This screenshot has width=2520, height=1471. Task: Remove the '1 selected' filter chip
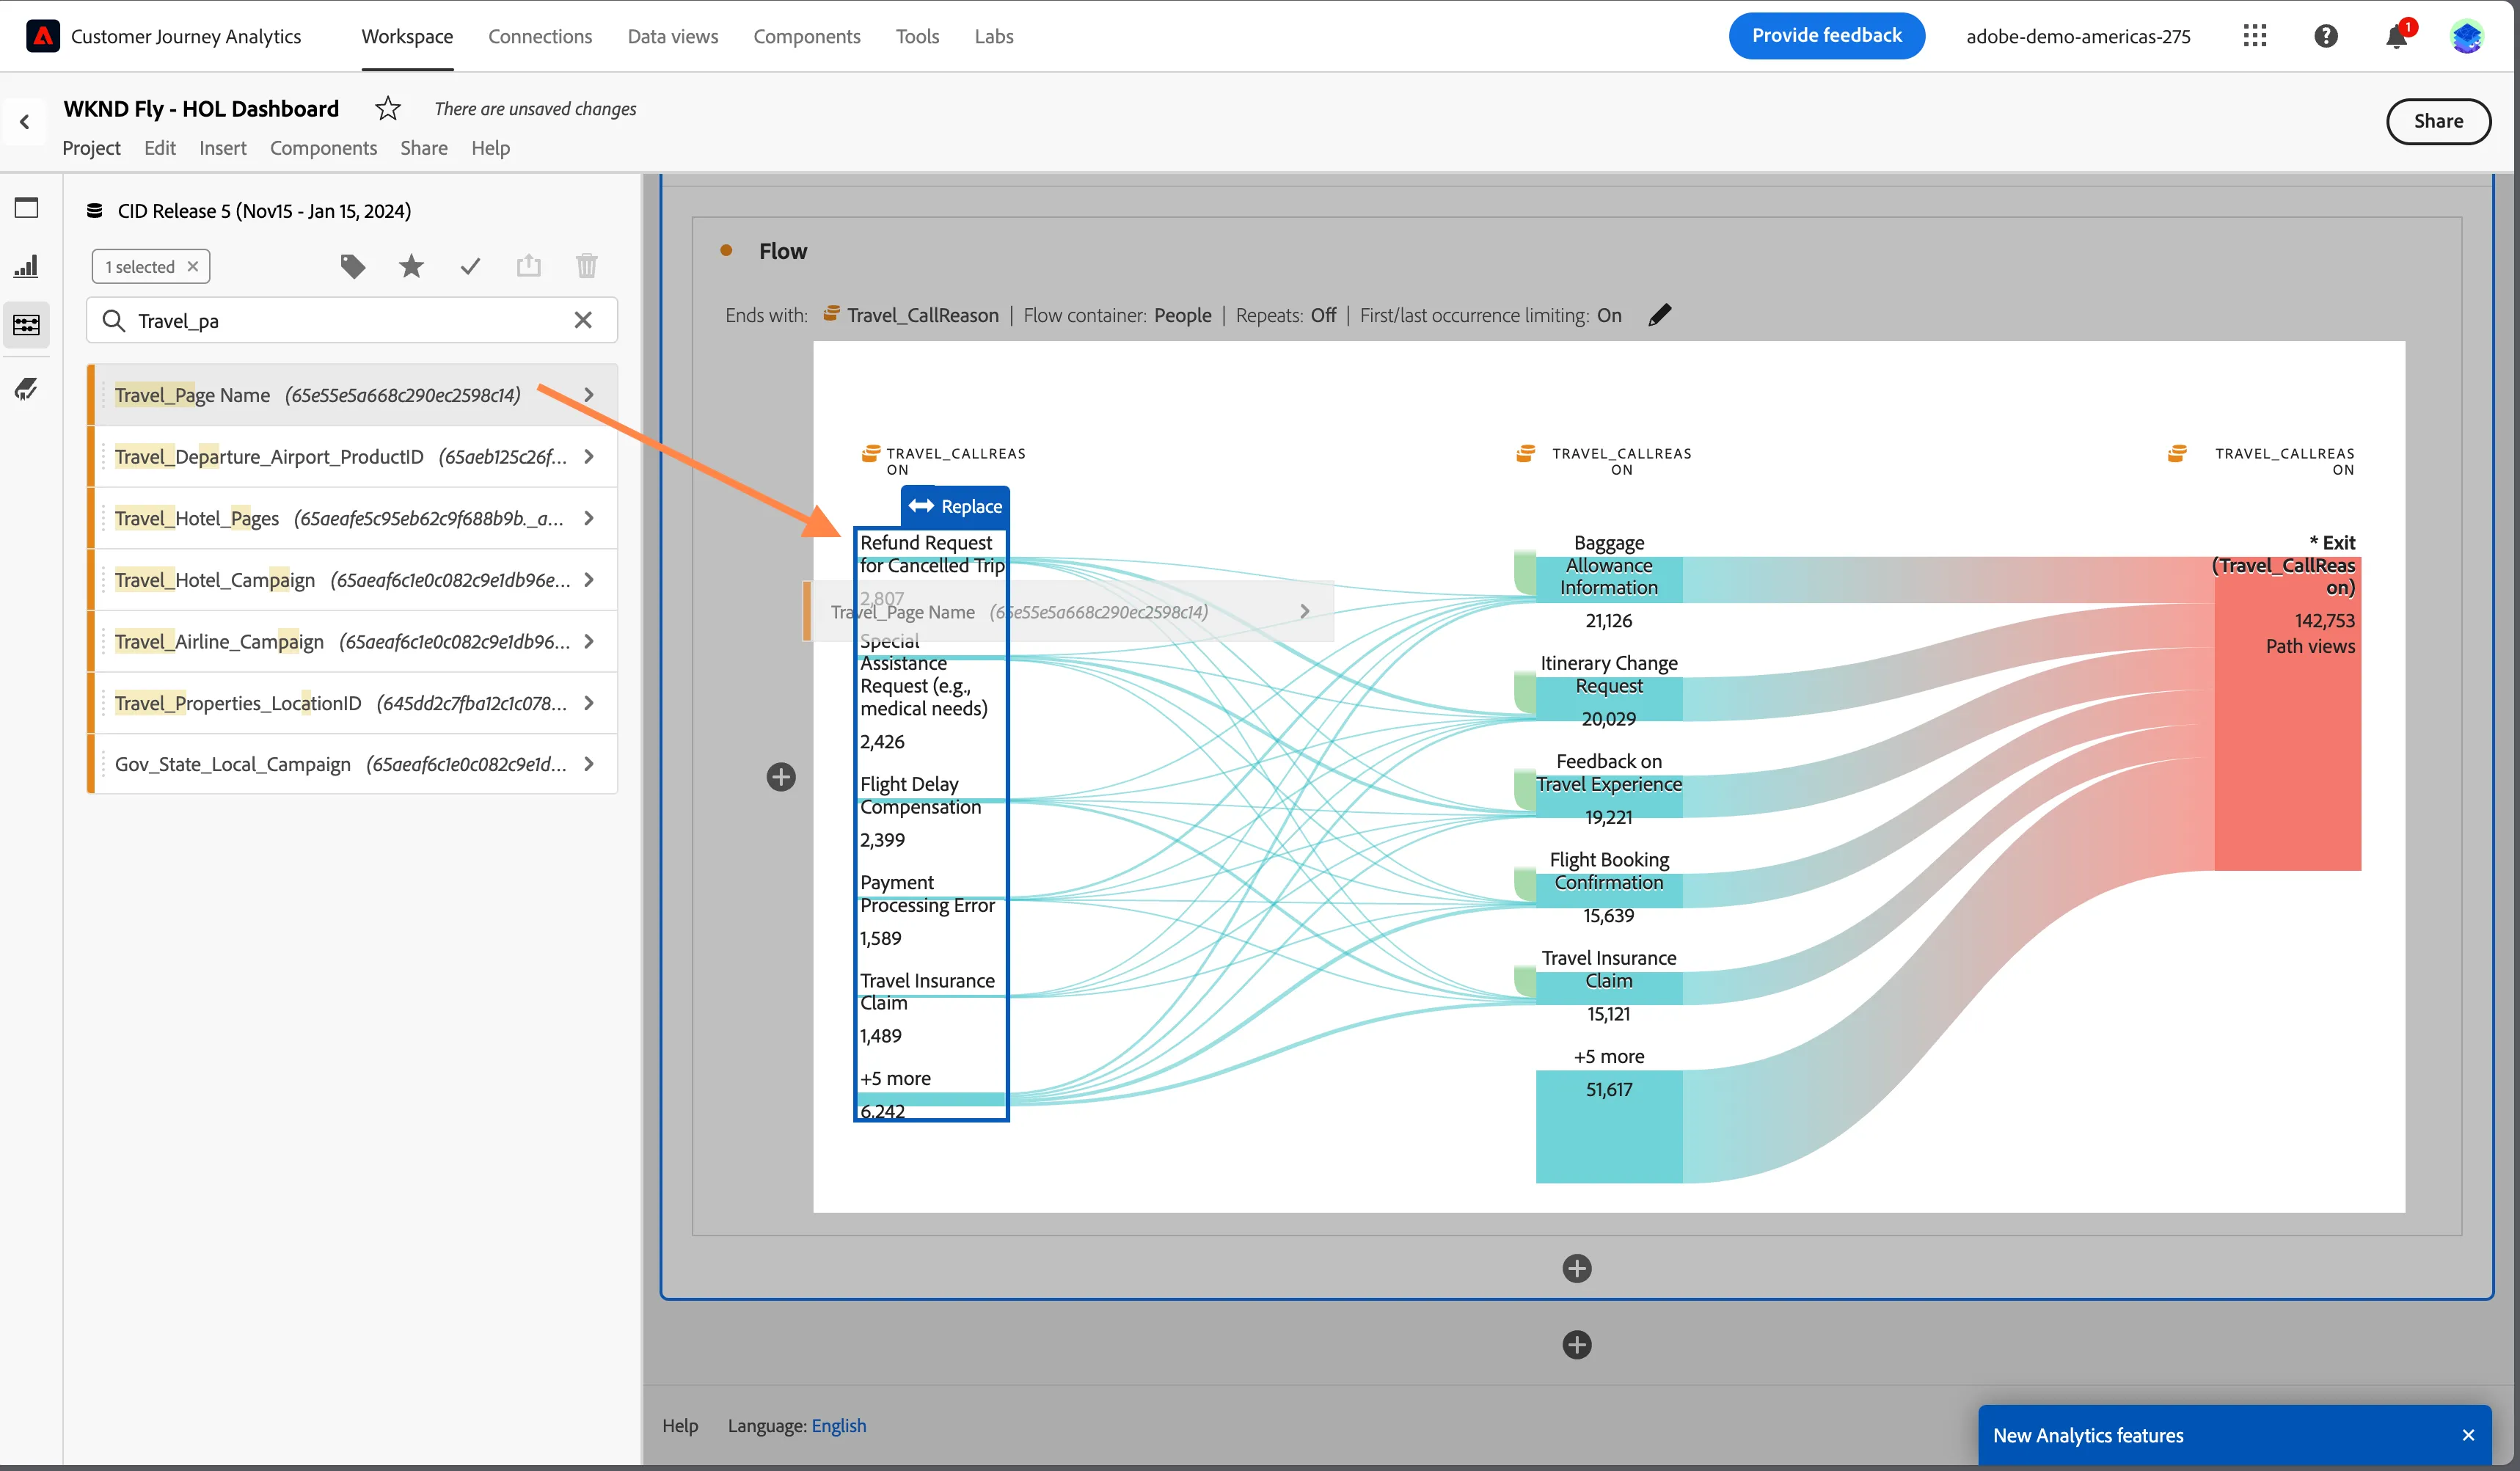193,266
